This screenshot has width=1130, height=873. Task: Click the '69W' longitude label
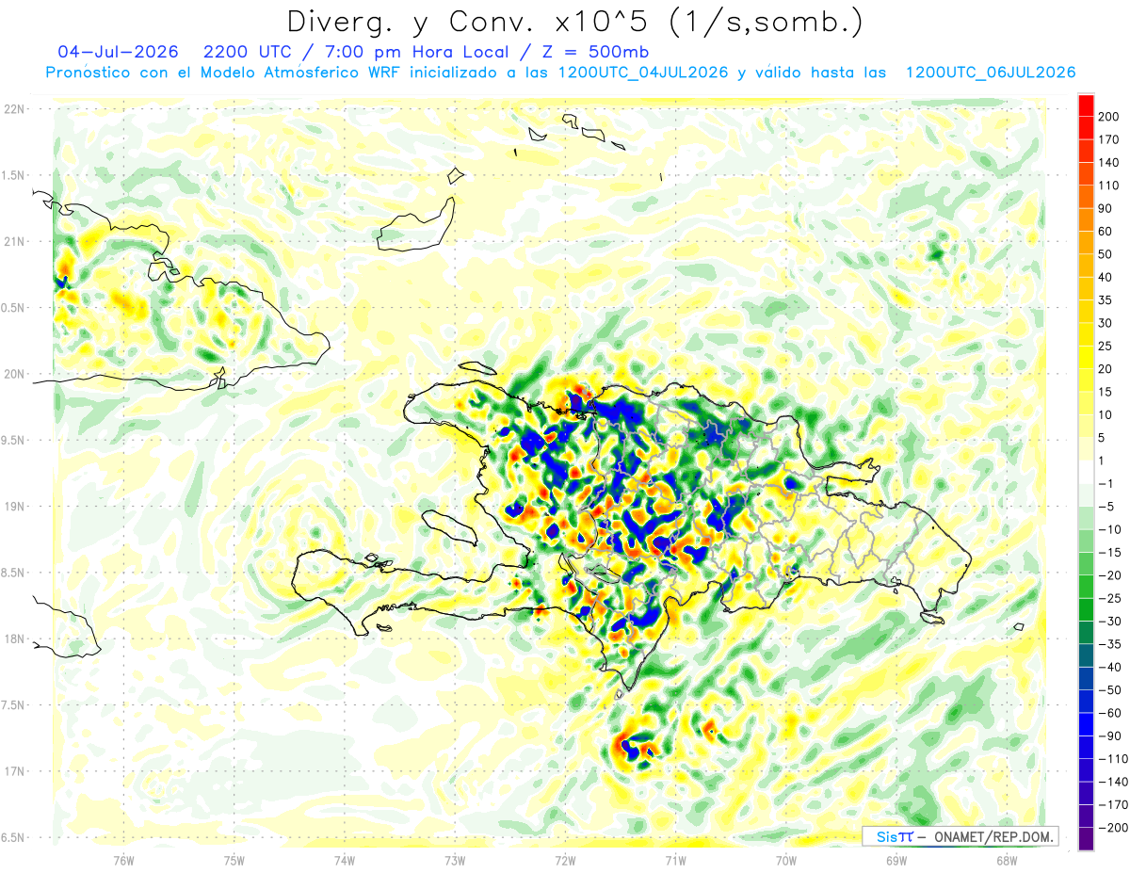coord(896,861)
